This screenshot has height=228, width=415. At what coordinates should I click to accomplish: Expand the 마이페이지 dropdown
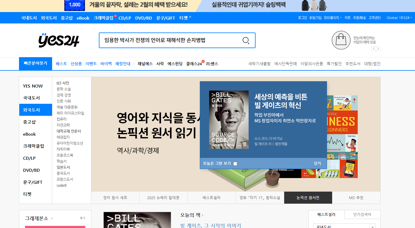(333, 18)
